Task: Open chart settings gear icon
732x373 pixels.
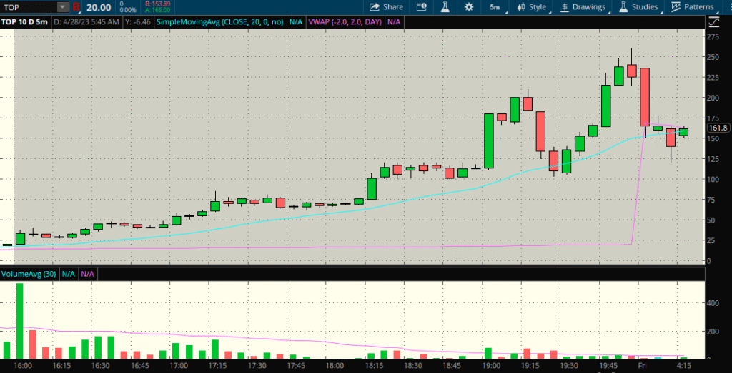Action: 469,7
